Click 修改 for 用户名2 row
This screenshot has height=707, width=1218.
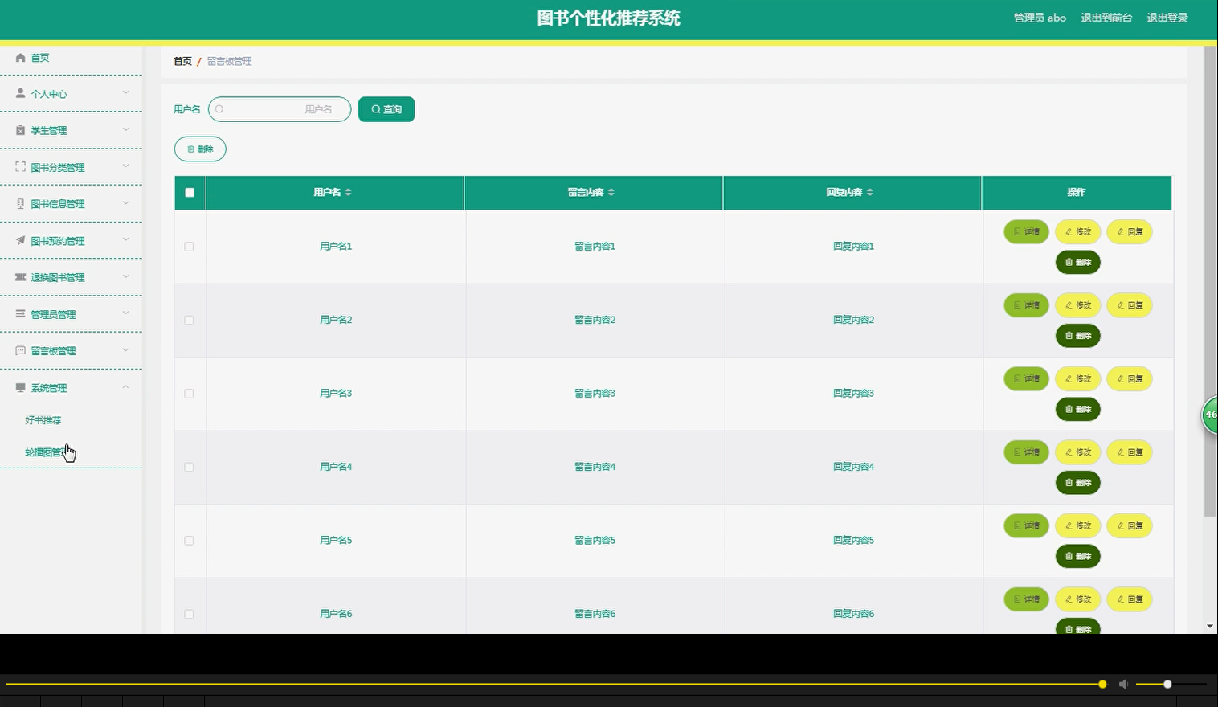point(1077,305)
